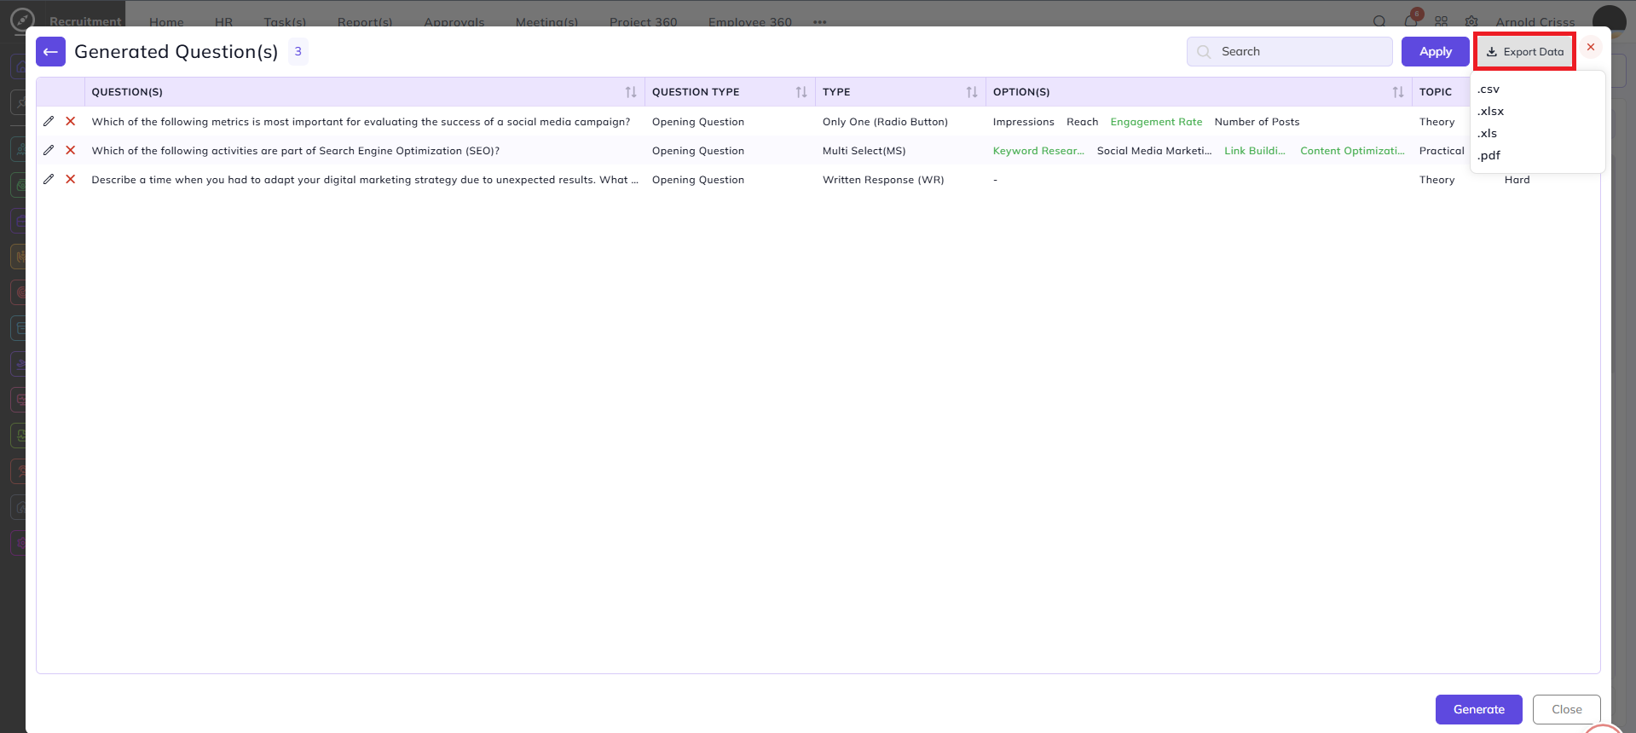Screen dimensions: 1636x733
Task: Select the 'Engagement Rate' option text
Action: pos(1156,122)
